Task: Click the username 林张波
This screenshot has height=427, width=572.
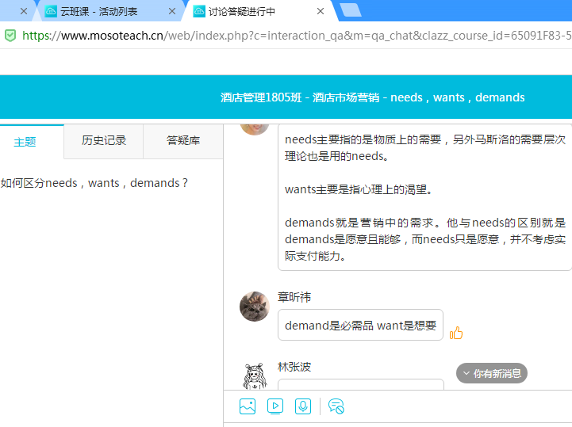Action: tap(294, 367)
